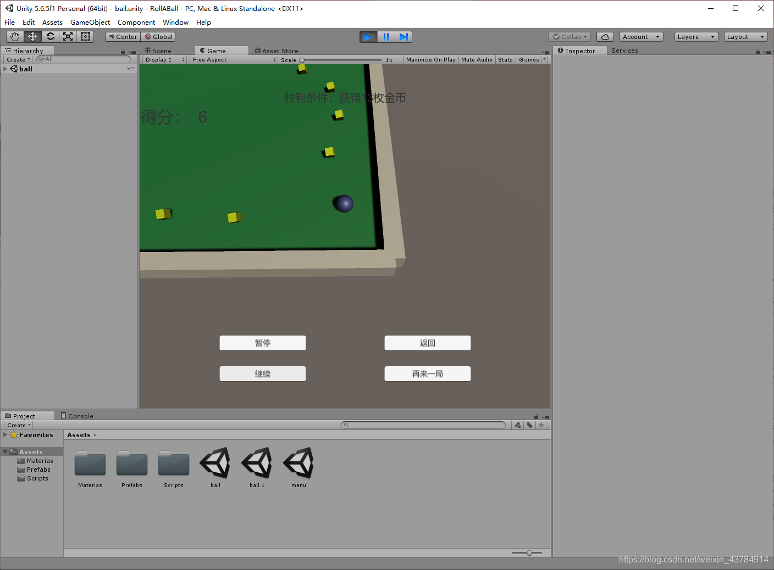The image size is (774, 570).
Task: Open the Layers dropdown
Action: coord(696,37)
